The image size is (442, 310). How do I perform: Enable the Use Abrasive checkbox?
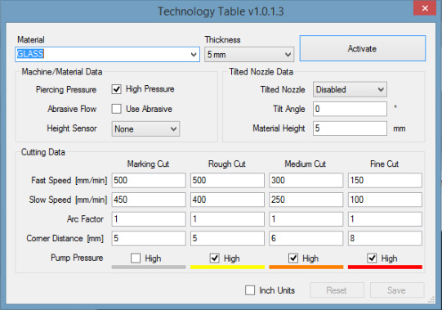pos(116,109)
